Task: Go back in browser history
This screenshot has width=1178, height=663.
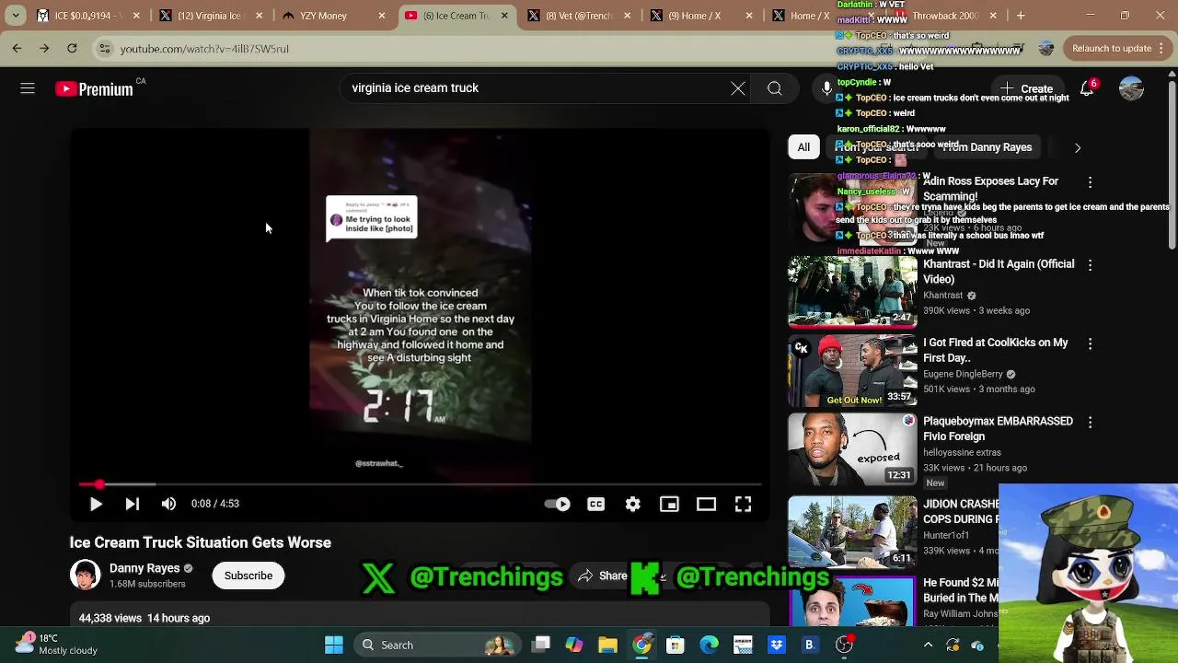Action: click(x=17, y=49)
